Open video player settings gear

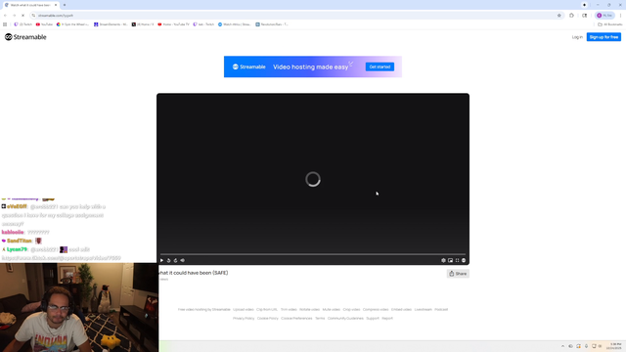(443, 260)
